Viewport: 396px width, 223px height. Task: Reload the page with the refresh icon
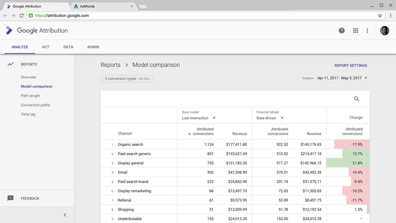tap(22, 15)
